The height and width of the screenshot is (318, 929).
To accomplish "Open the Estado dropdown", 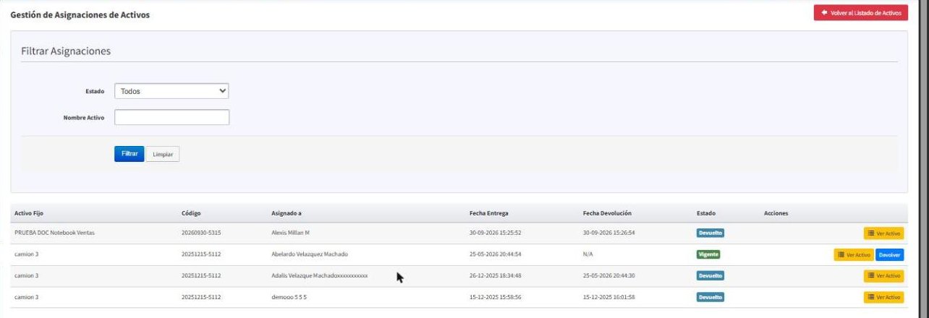I will [x=171, y=91].
